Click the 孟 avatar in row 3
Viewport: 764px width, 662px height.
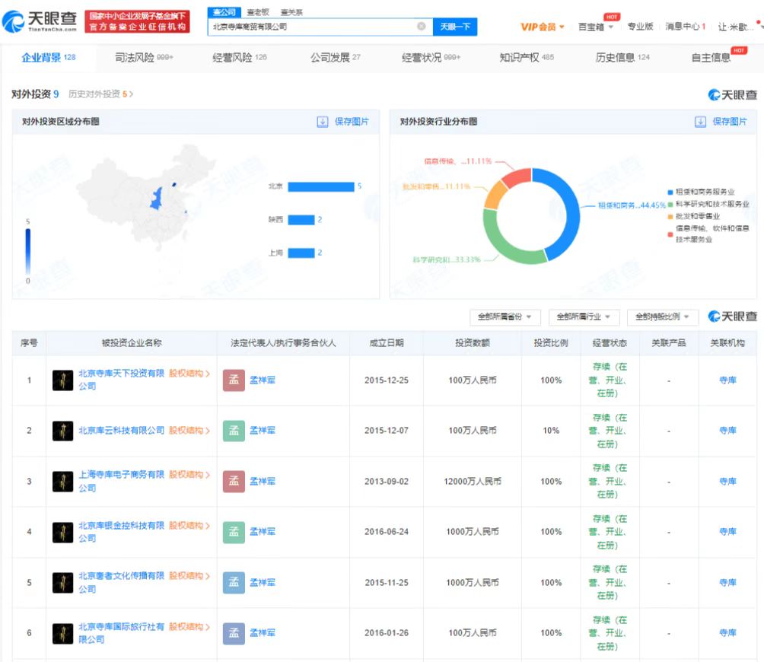(x=234, y=482)
